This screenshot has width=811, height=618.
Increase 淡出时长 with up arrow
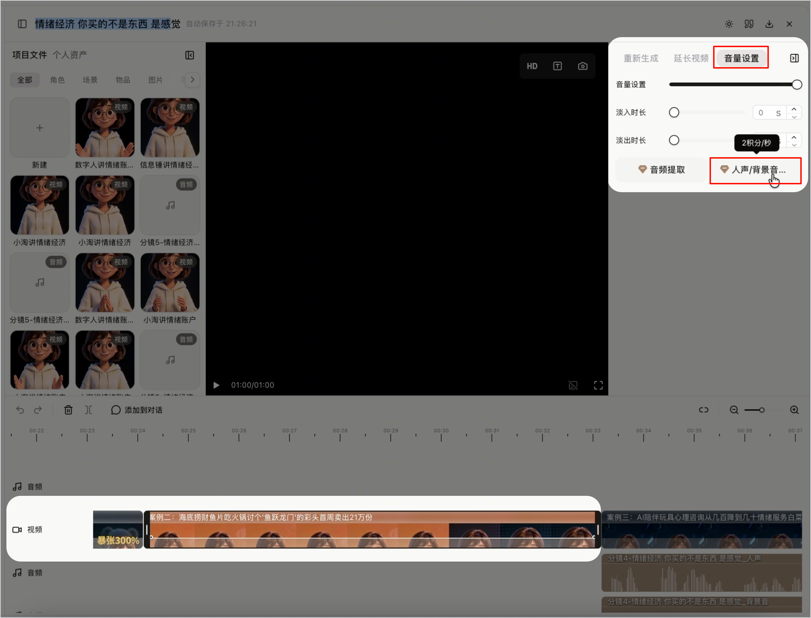[x=794, y=137]
